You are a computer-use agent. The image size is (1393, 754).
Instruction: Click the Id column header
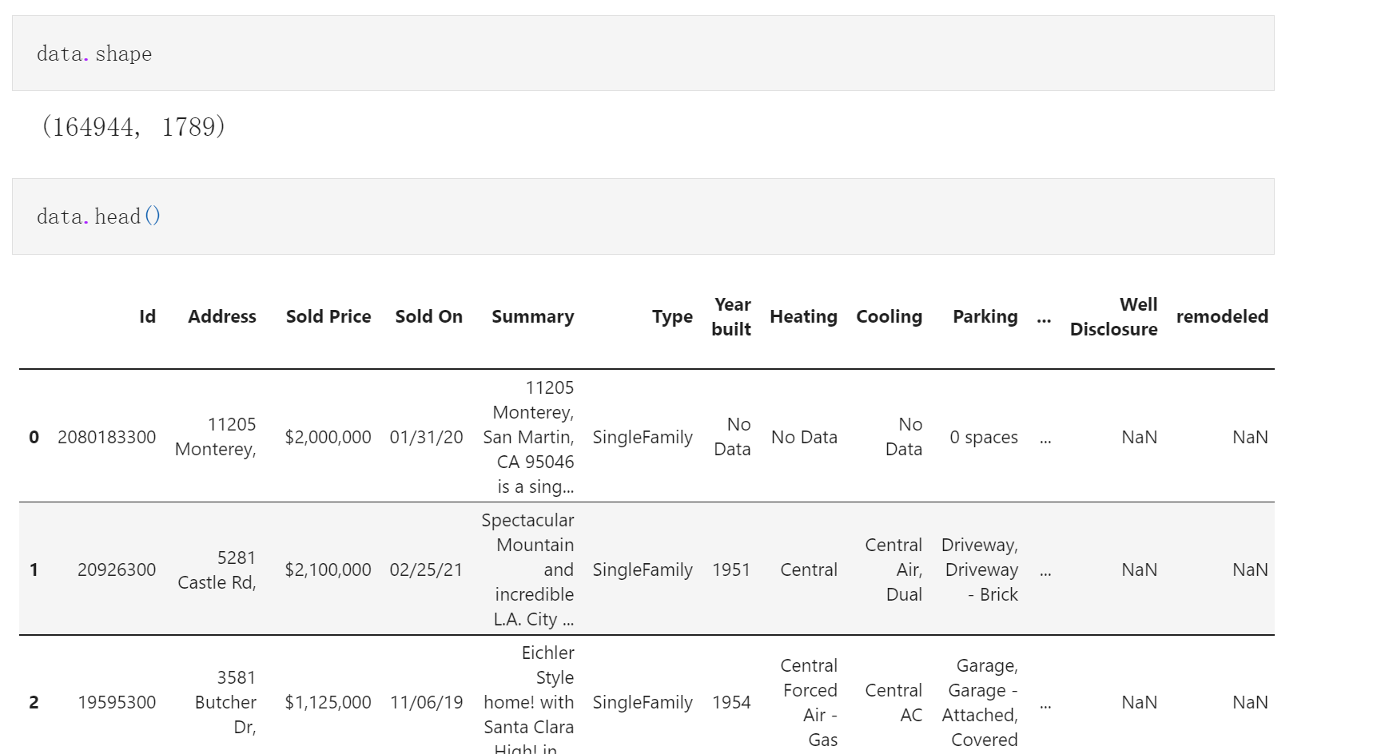click(x=147, y=317)
